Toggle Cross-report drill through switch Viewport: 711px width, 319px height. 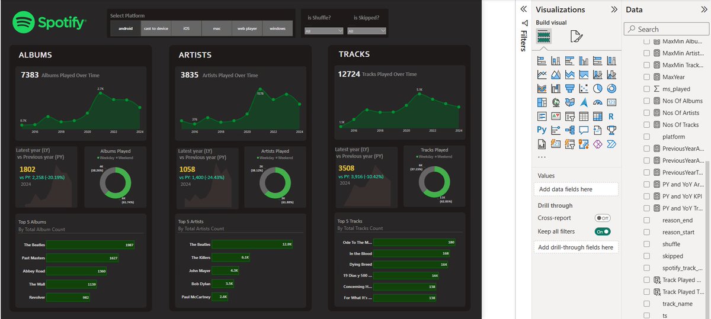602,218
